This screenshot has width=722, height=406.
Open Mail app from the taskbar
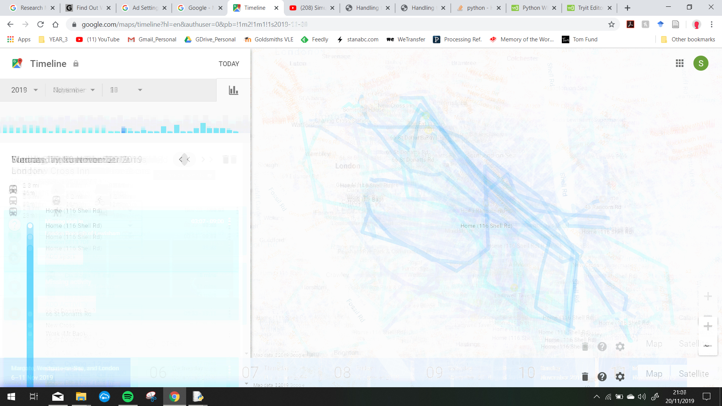(58, 397)
